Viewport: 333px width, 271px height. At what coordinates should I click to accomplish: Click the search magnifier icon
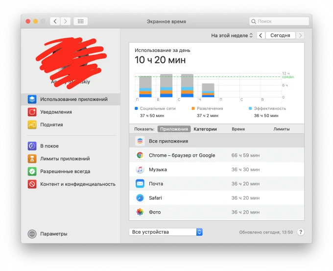click(253, 22)
